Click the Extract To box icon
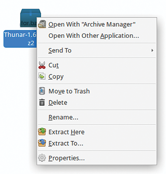166x174 pixels. click(x=42, y=143)
